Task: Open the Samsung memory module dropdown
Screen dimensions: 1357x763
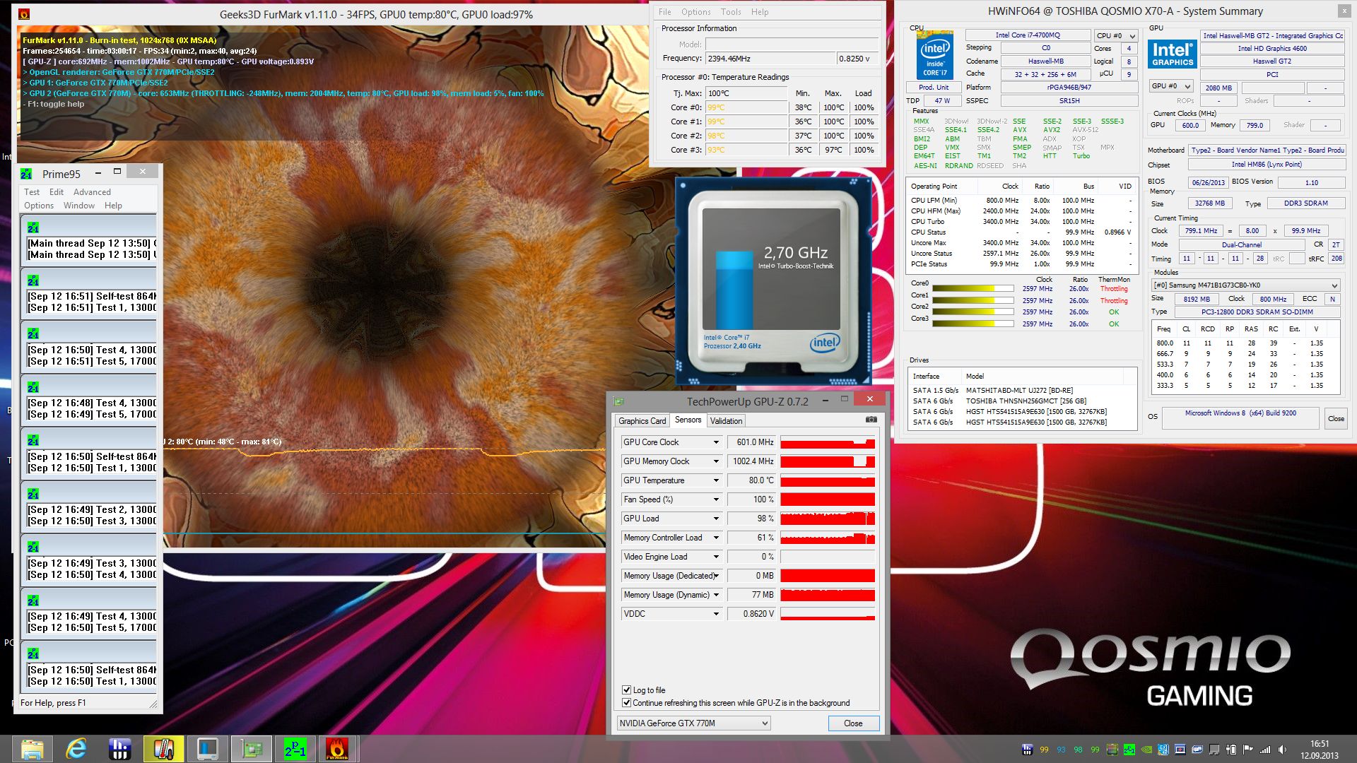Action: [1245, 285]
